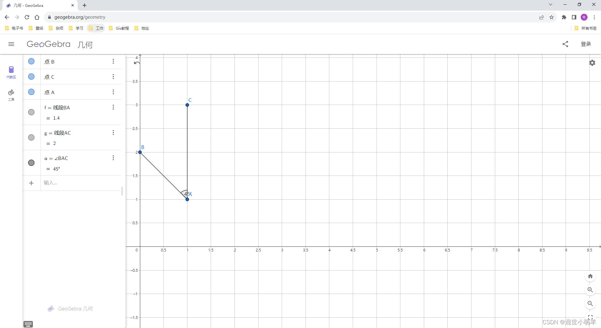Viewport: 601px width, 328px height.
Task: Select point C on the canvas
Action: [187, 105]
